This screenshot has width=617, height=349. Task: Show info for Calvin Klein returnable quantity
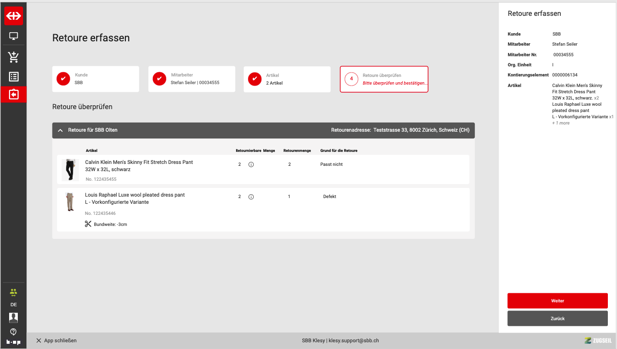click(x=251, y=164)
